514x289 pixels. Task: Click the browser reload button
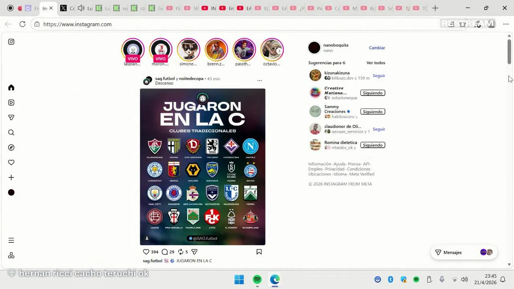[x=22, y=24]
